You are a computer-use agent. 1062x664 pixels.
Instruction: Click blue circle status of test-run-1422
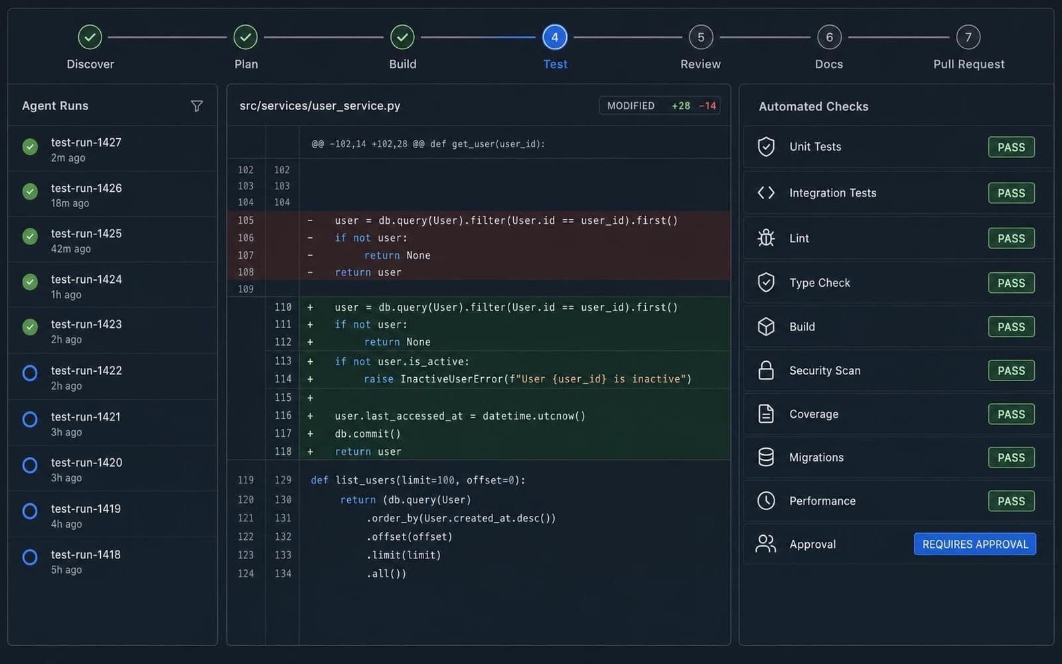click(x=30, y=373)
